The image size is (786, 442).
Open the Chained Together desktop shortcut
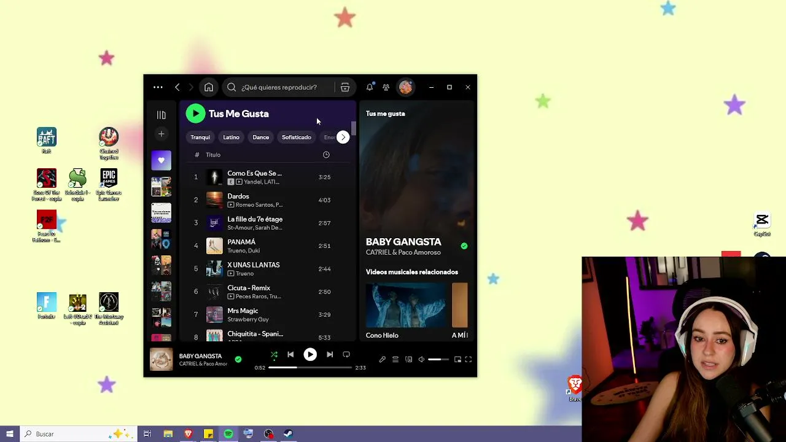click(x=109, y=144)
